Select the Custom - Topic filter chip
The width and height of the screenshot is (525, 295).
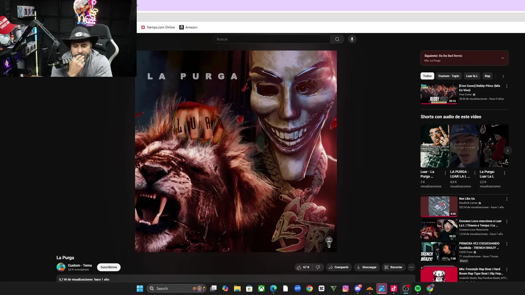[449, 76]
